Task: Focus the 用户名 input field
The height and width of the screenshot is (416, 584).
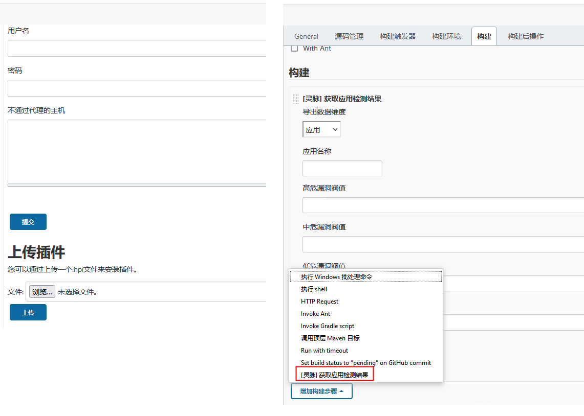Action: tap(137, 49)
